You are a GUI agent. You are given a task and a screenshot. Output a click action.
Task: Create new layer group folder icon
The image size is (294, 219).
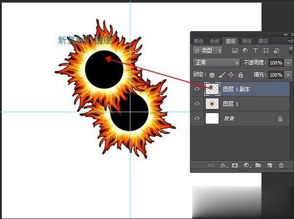[x=258, y=165]
